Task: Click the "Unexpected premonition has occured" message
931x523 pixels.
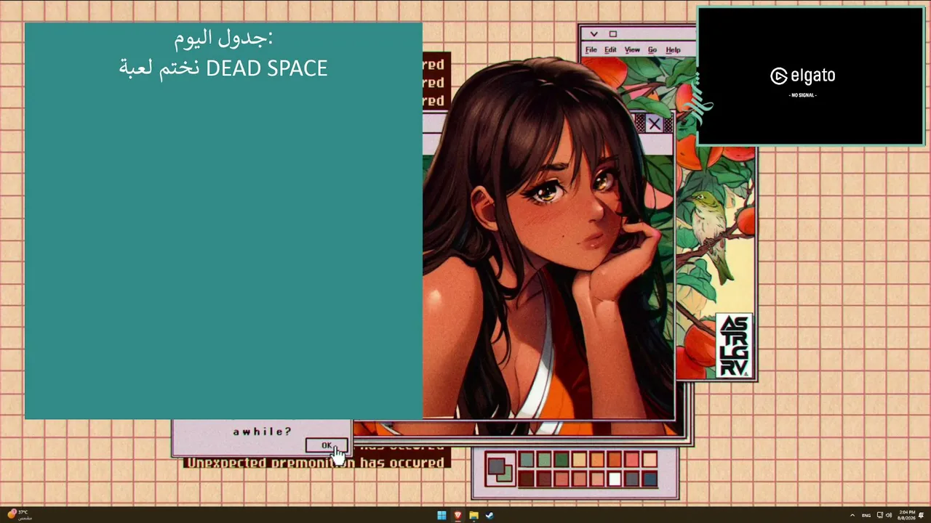Action: (x=316, y=463)
